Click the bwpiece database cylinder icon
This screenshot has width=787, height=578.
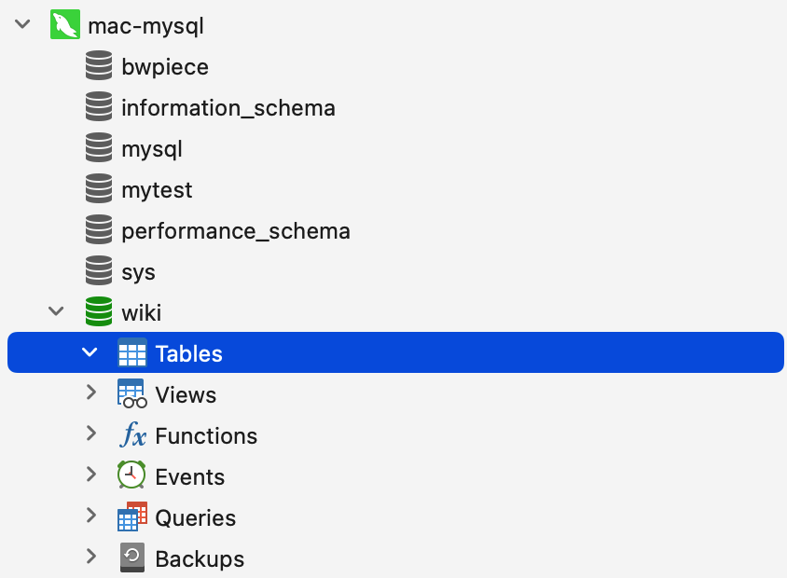99,65
